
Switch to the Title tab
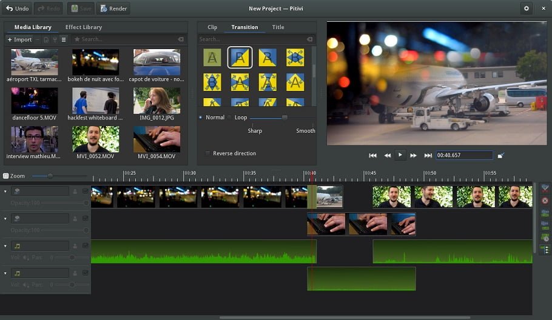tap(278, 27)
